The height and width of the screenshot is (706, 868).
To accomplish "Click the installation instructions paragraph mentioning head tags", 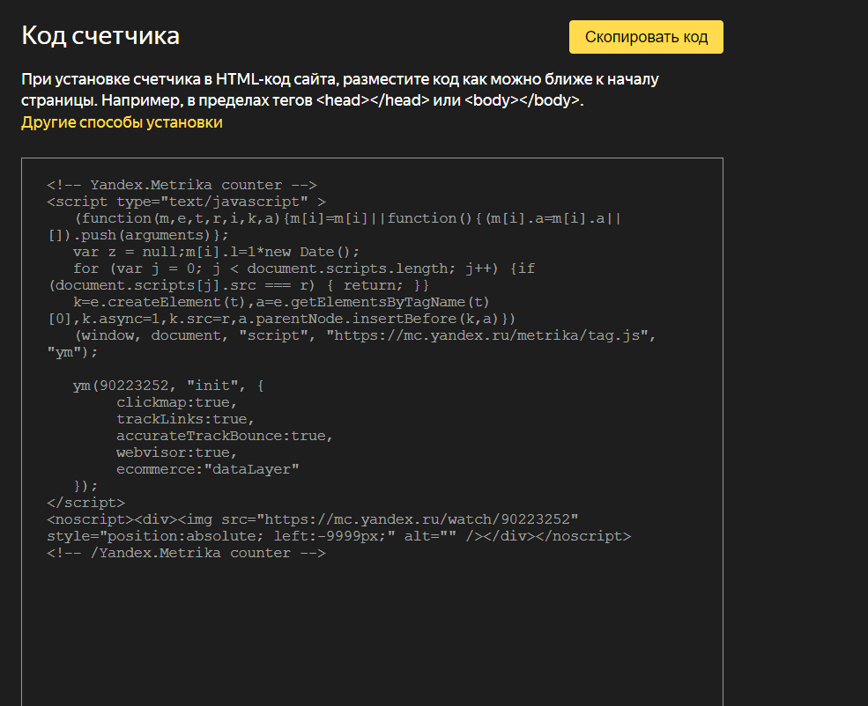I will tap(340, 90).
